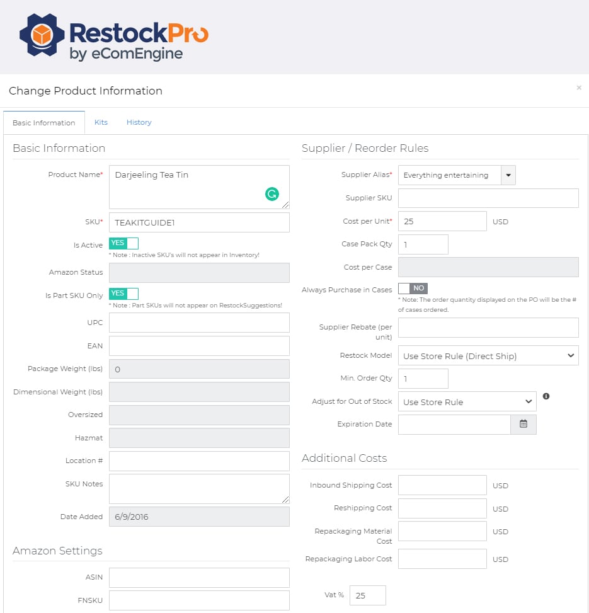Click the info icon beside Adjust for Out of Stock
Image resolution: width=589 pixels, height=613 pixels.
(546, 396)
